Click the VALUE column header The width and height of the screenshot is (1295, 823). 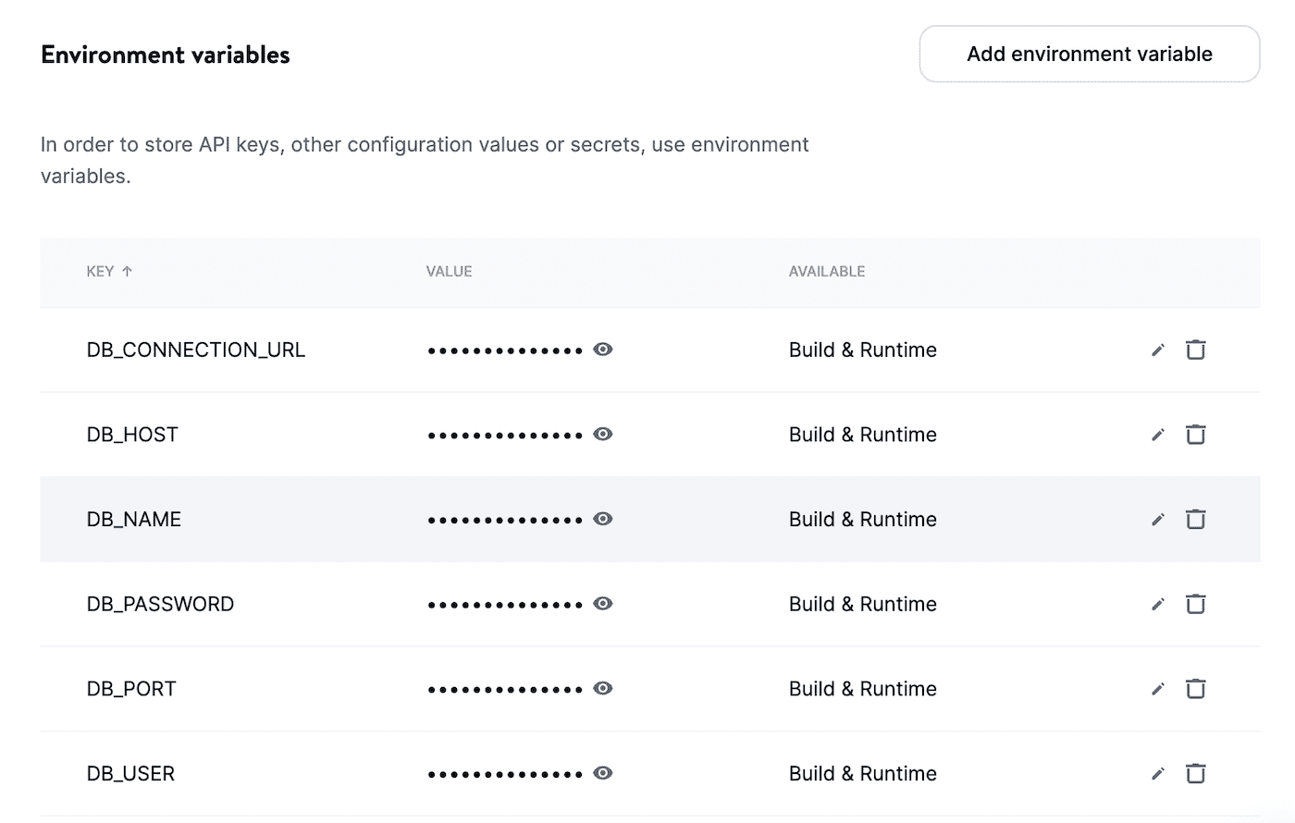449,271
